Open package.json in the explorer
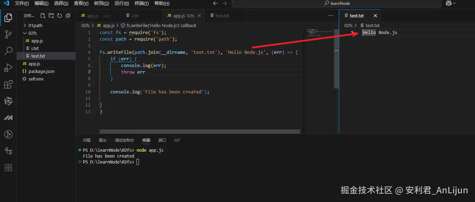The height and width of the screenshot is (202, 475). pyautogui.click(x=46, y=71)
